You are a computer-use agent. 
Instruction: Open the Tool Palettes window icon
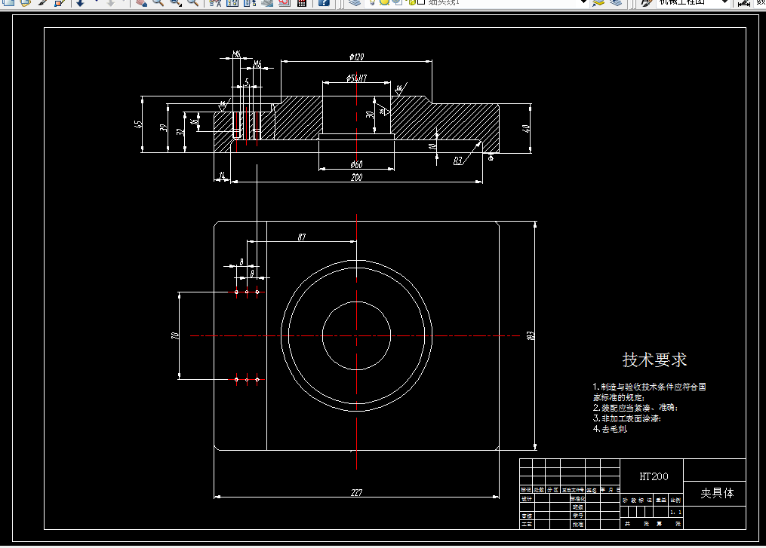tap(250, 2)
